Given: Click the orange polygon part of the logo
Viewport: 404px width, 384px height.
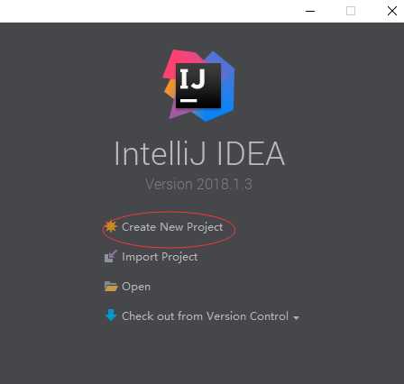Looking at the screenshot, I should click(x=170, y=89).
